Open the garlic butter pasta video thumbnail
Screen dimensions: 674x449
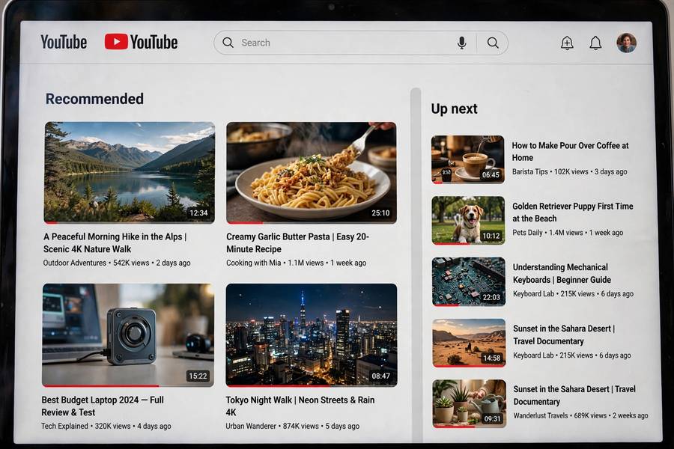(312, 173)
